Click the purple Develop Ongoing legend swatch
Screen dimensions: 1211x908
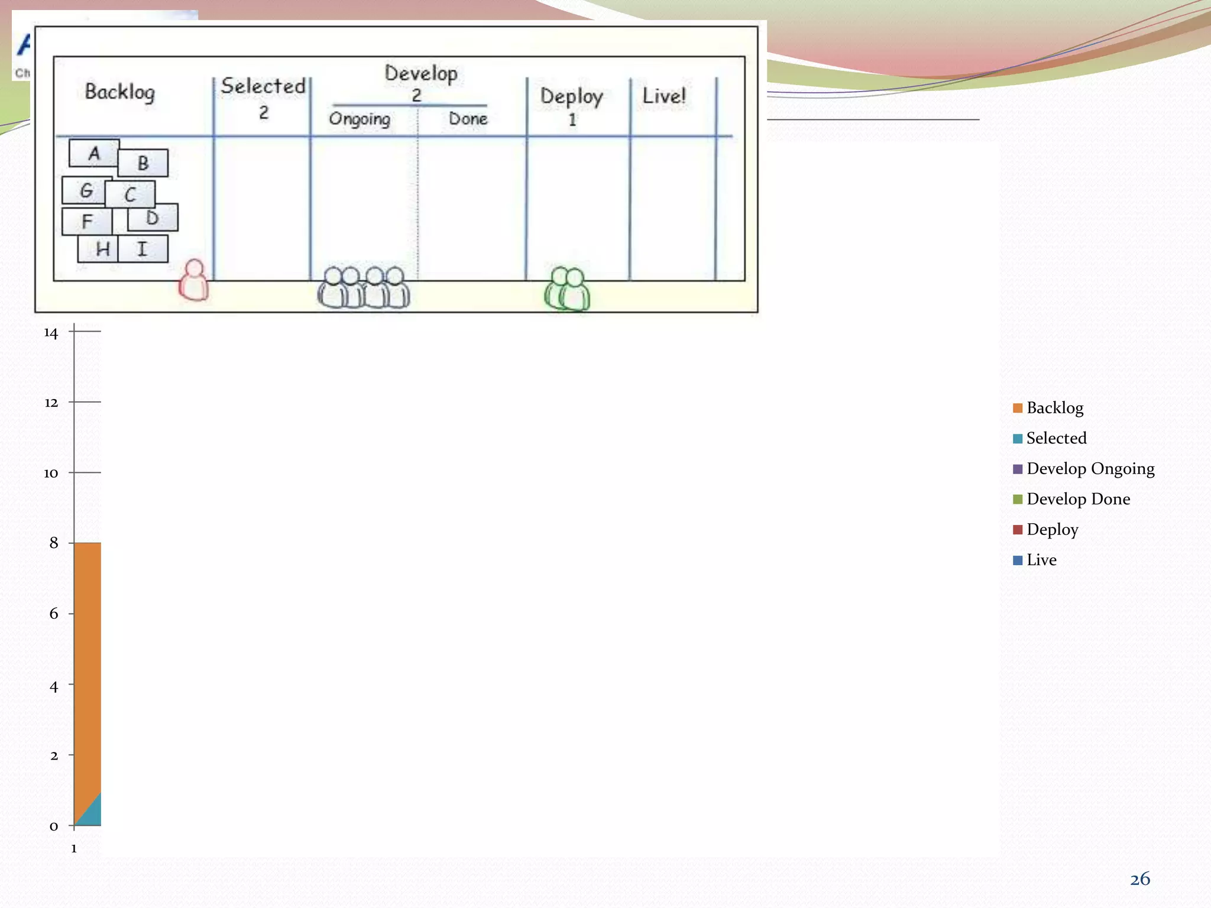1018,469
